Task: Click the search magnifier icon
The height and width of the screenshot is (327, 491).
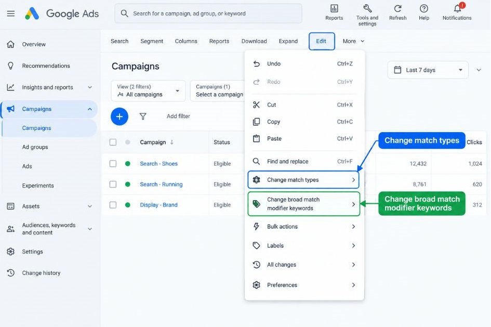Action: [124, 14]
